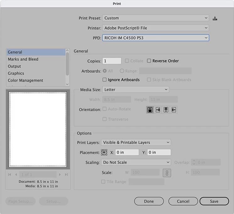Image resolution: width=234 pixels, height=214 pixels.
Task: Save the print preset icon
Action: pos(215,18)
